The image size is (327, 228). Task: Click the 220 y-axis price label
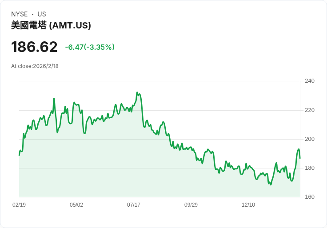coord(310,110)
